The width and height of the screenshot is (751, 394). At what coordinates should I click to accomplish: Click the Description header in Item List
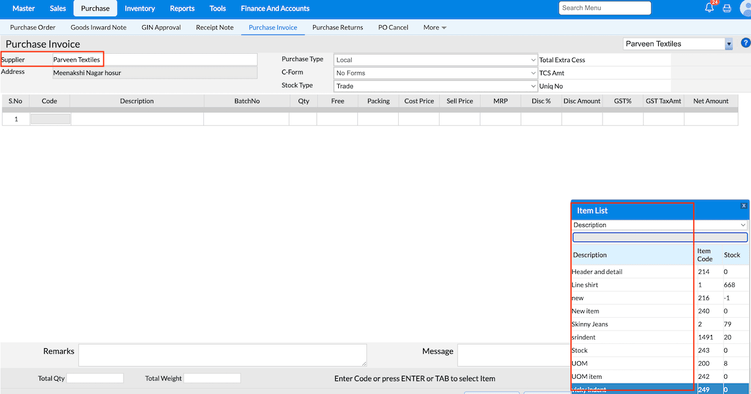coord(589,255)
